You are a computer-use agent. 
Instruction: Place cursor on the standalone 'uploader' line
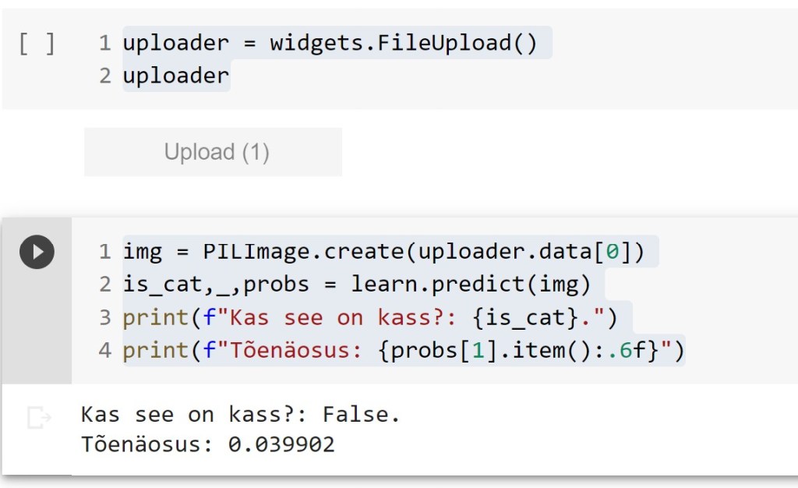[x=176, y=76]
